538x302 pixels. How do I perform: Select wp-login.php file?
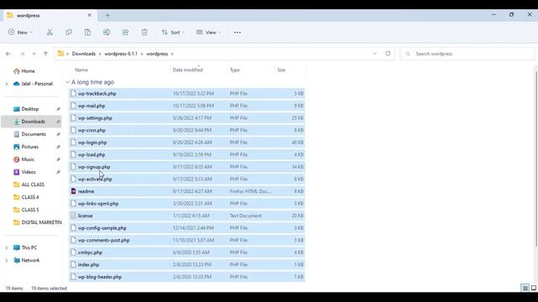point(187,143)
